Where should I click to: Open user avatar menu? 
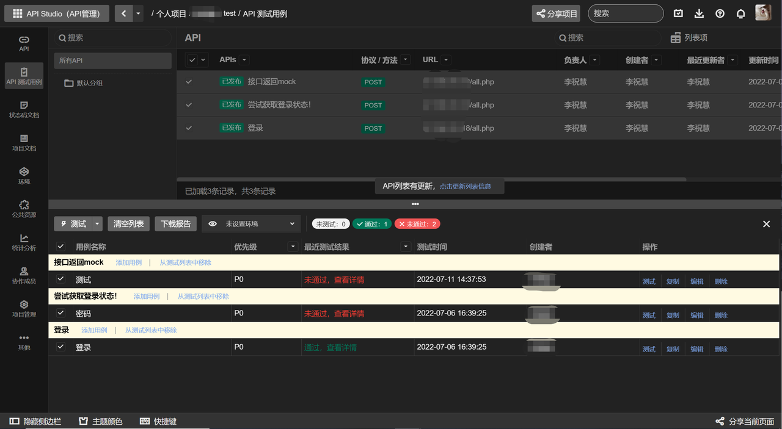[x=763, y=13]
